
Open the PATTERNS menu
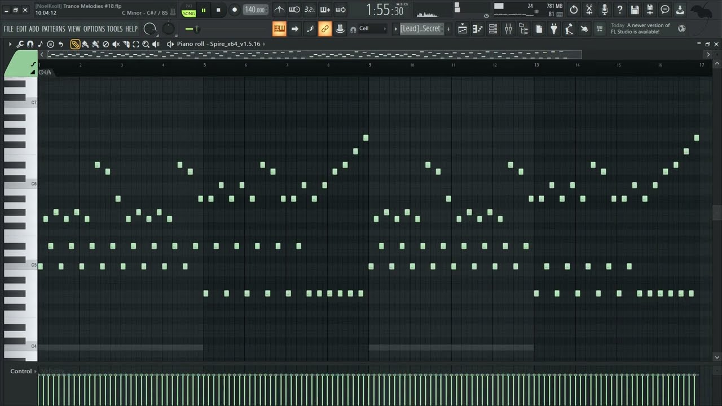coord(54,29)
